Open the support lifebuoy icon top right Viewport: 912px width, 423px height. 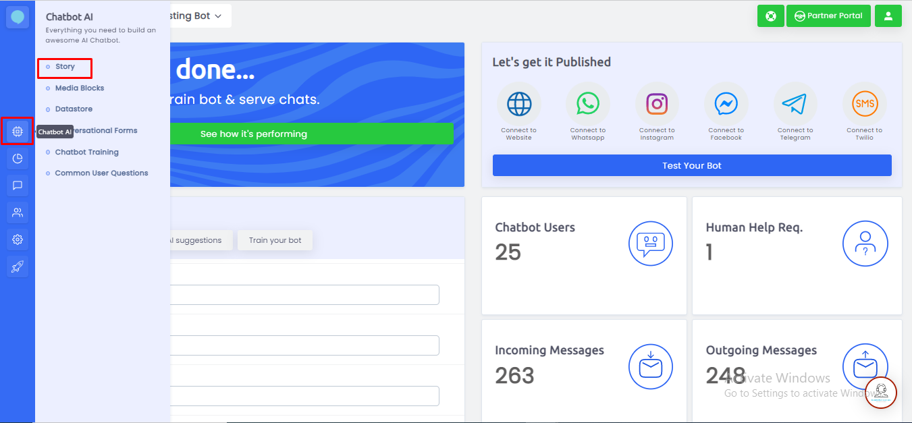tap(770, 16)
